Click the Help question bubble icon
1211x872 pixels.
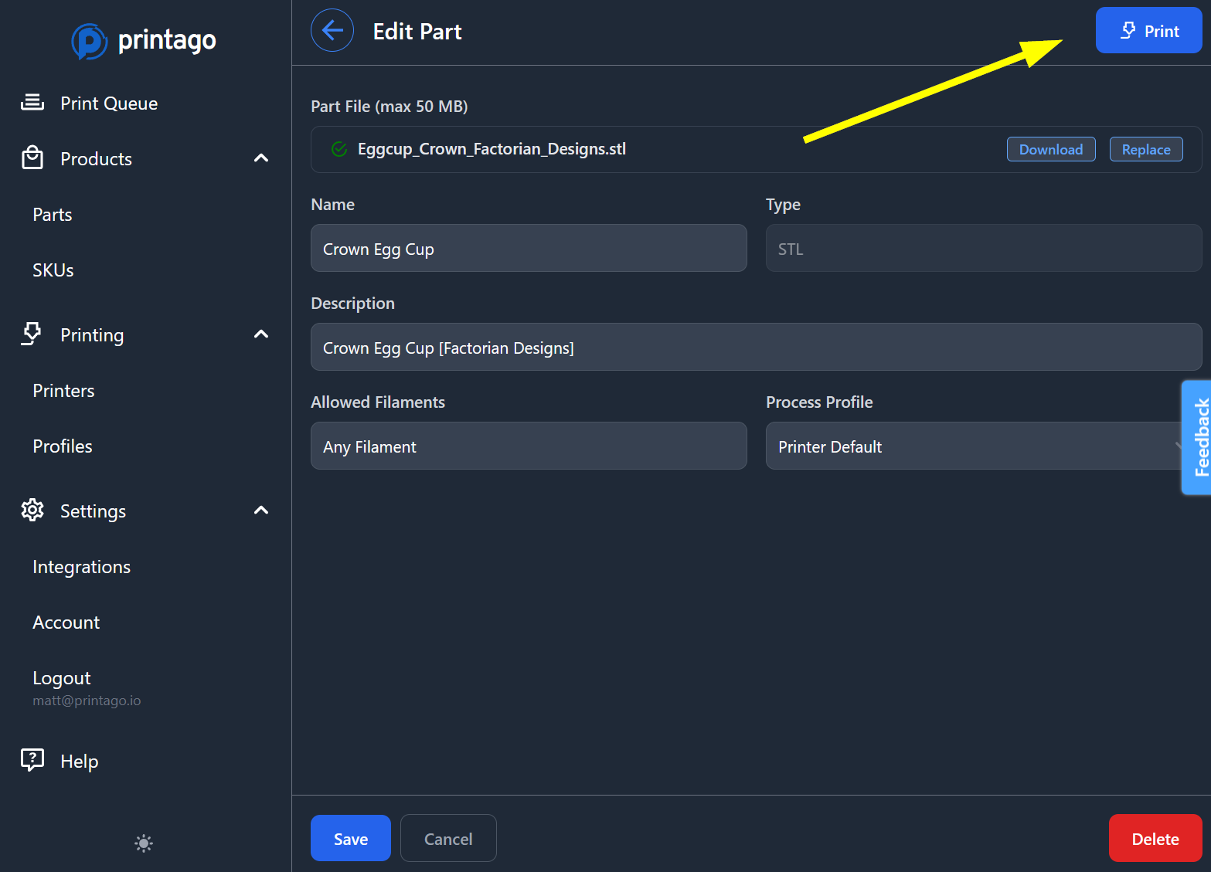pos(32,760)
